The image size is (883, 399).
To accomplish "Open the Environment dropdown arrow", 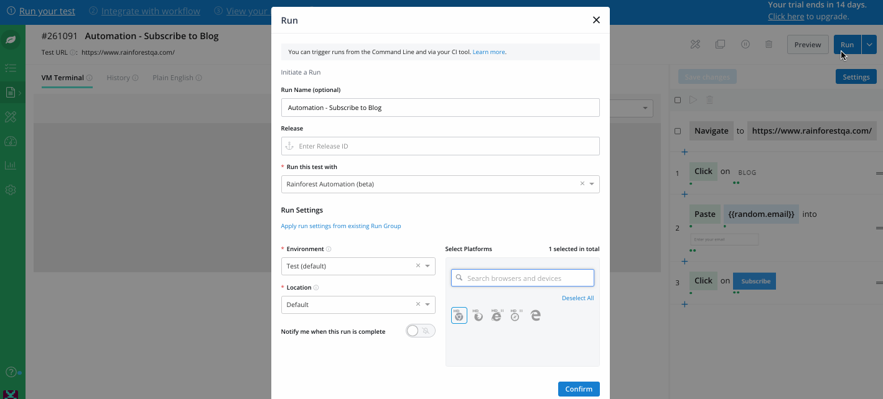I will pos(427,266).
